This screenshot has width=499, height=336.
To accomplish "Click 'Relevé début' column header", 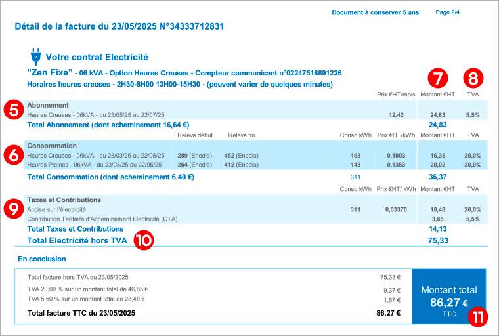I will click(x=195, y=135).
